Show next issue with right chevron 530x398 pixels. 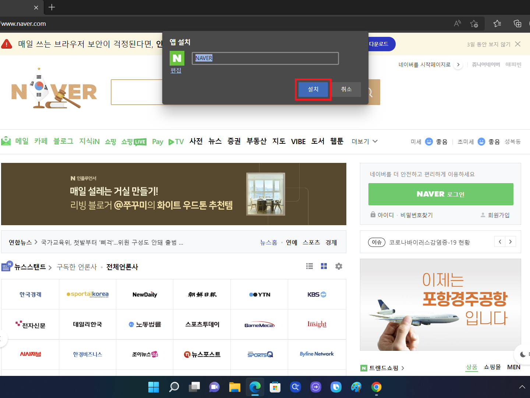[x=510, y=242]
